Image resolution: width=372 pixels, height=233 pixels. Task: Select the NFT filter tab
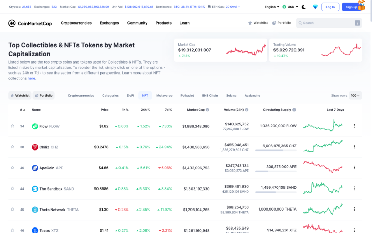click(145, 96)
